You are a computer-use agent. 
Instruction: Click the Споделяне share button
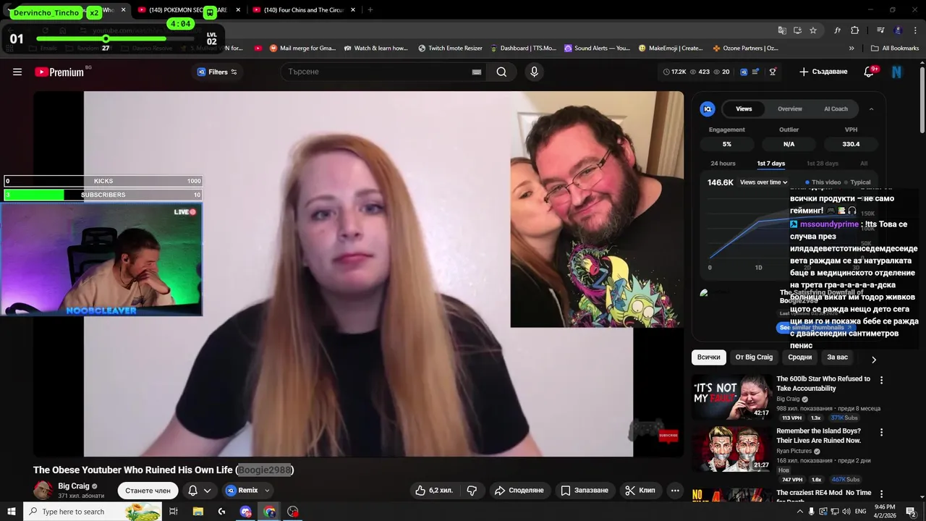(x=519, y=491)
